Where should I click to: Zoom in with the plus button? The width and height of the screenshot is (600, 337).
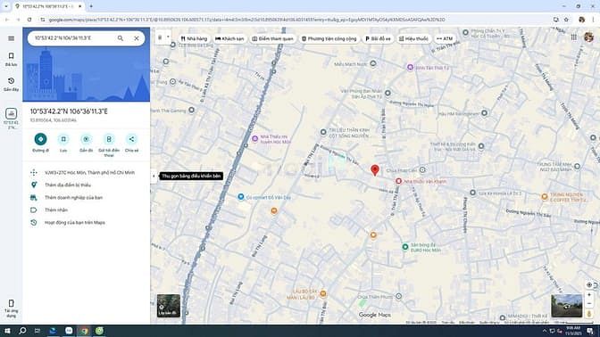589,294
